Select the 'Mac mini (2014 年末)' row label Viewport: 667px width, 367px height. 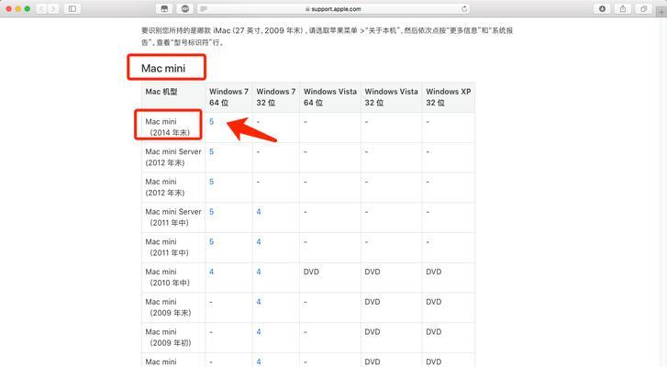(168, 128)
